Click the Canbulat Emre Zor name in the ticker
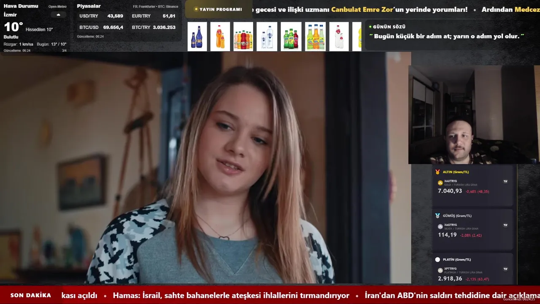The image size is (540, 304). [x=362, y=9]
